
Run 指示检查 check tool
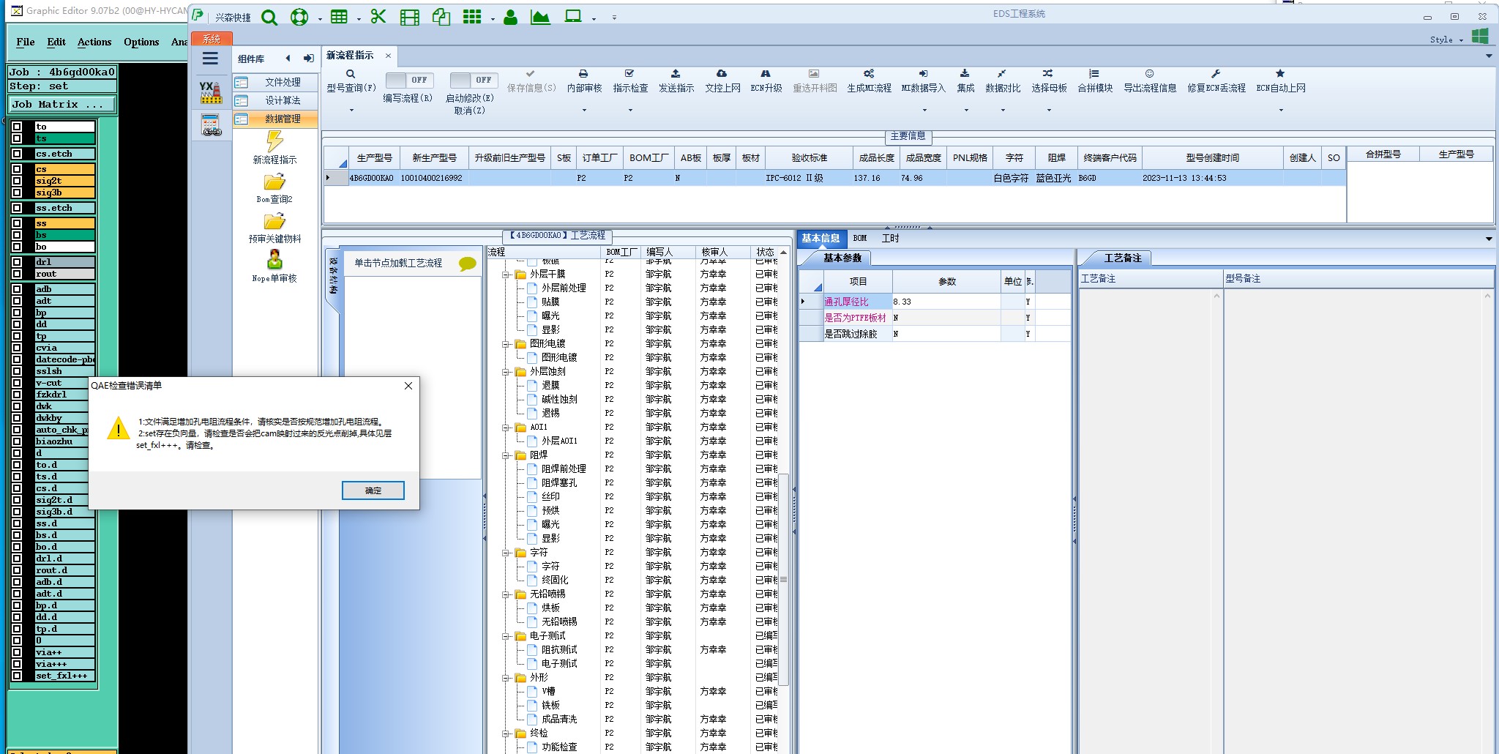(630, 81)
